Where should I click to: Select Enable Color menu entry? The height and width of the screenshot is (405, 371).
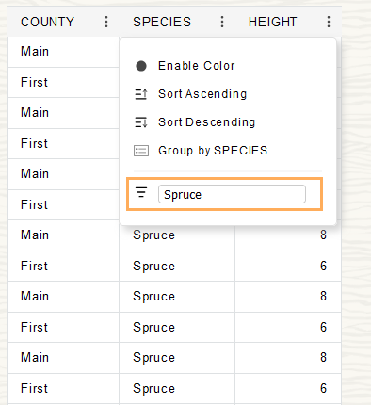point(197,66)
